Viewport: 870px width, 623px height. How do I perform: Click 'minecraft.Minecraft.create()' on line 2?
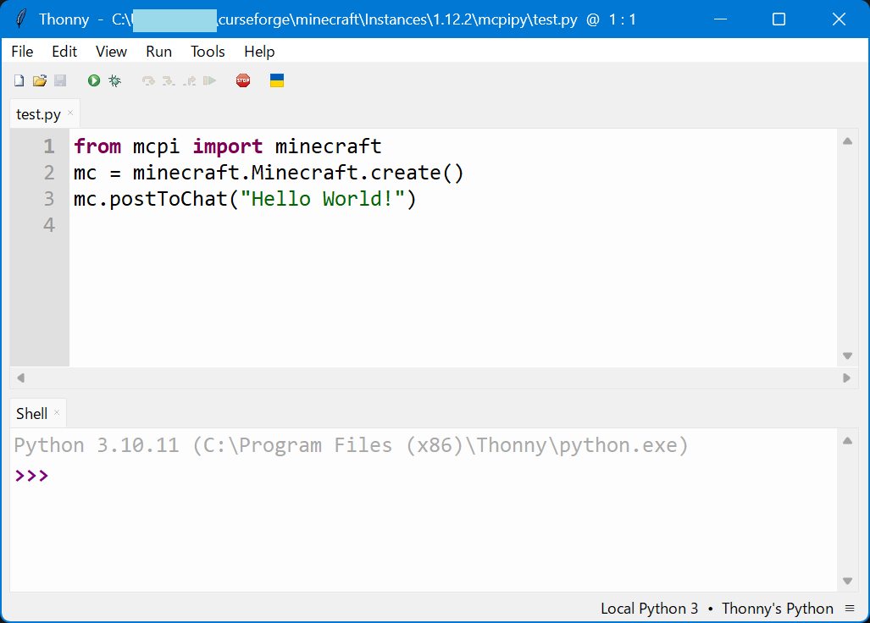tap(298, 173)
